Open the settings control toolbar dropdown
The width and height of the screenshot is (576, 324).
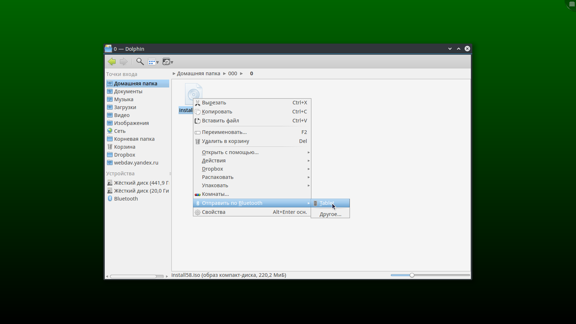coord(168,62)
